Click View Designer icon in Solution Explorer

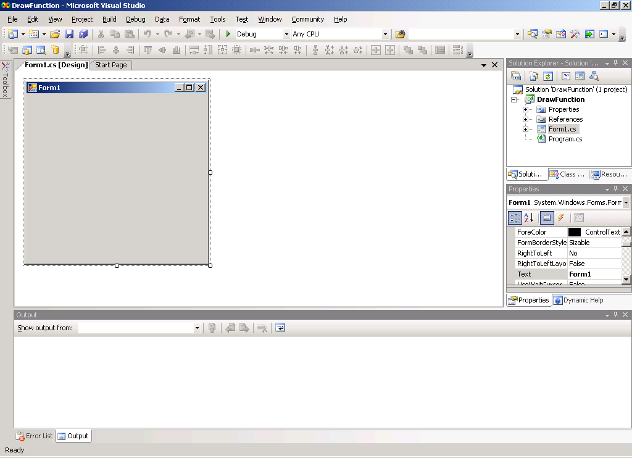580,76
